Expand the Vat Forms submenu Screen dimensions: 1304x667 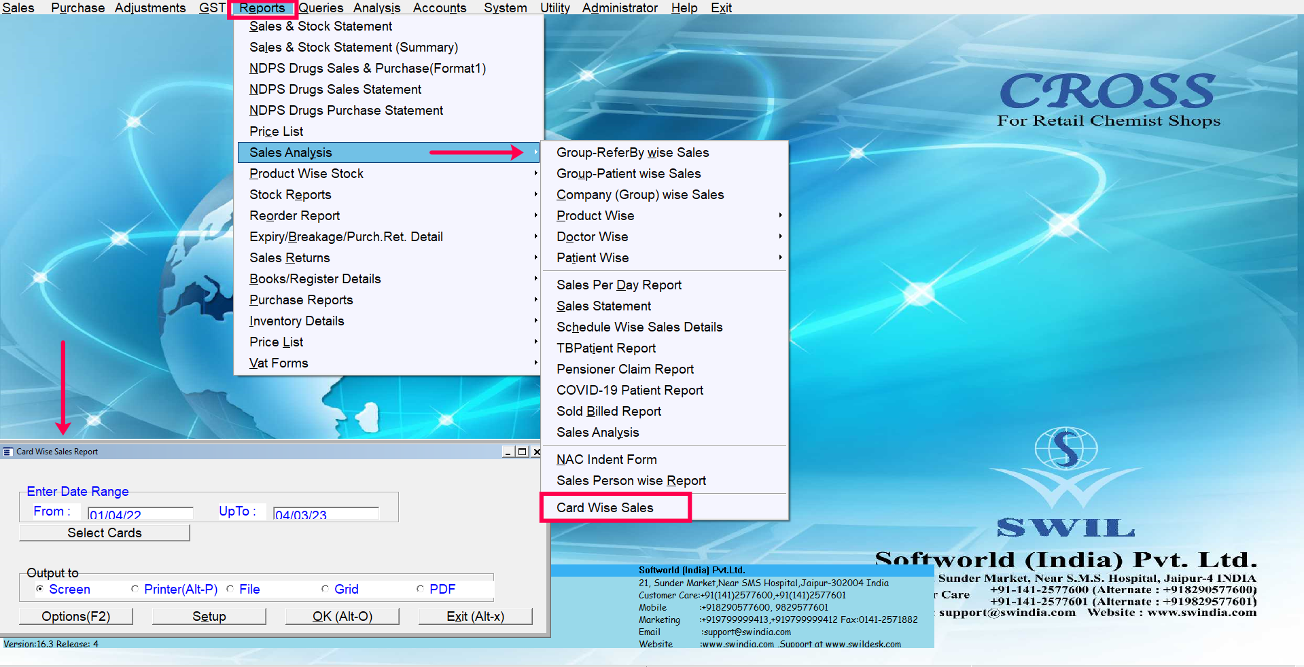coord(389,363)
